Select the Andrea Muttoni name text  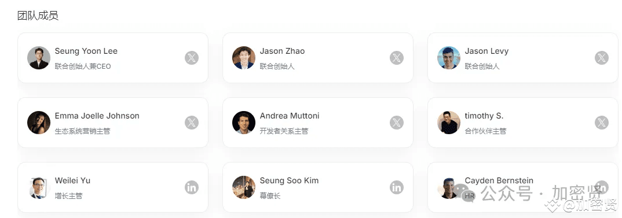[290, 116]
